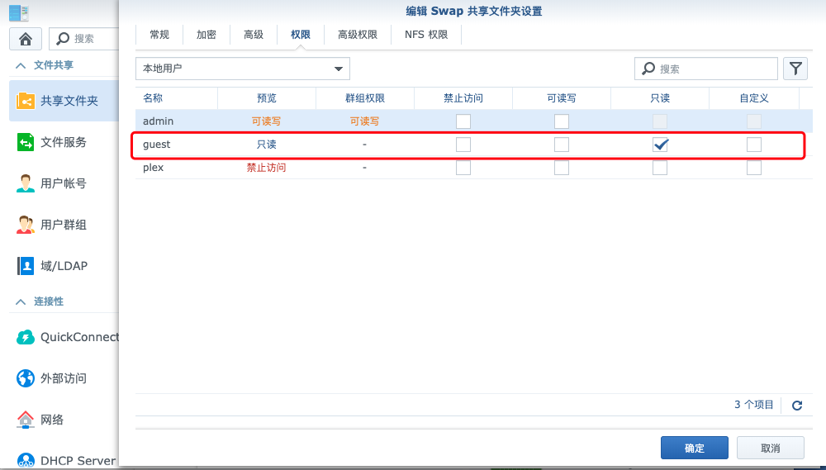Click the filter funnel icon button
The height and width of the screenshot is (470, 826).
pos(795,69)
